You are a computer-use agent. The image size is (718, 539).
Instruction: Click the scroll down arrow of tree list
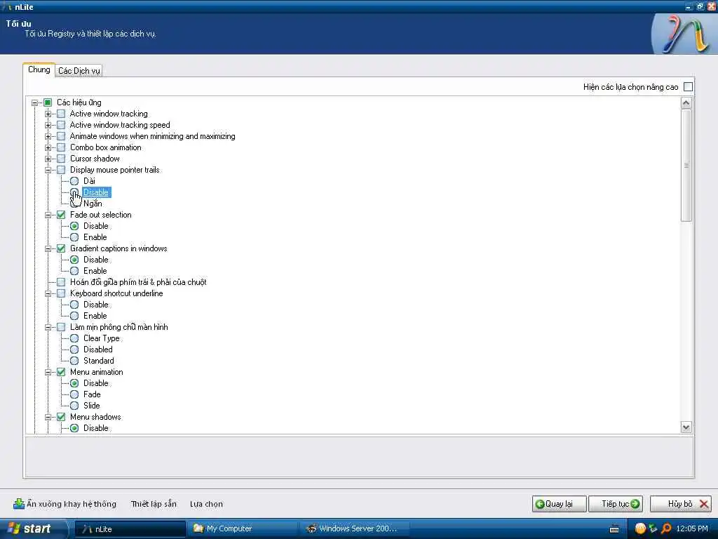686,427
